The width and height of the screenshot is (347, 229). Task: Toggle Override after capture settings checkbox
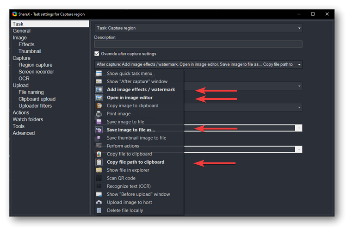[97, 54]
